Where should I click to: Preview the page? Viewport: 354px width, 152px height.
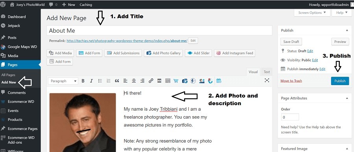point(340,42)
